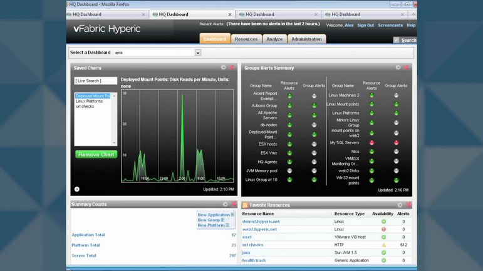The height and width of the screenshot is (271, 483).
Task: Open the New Platform link
Action: point(211,225)
